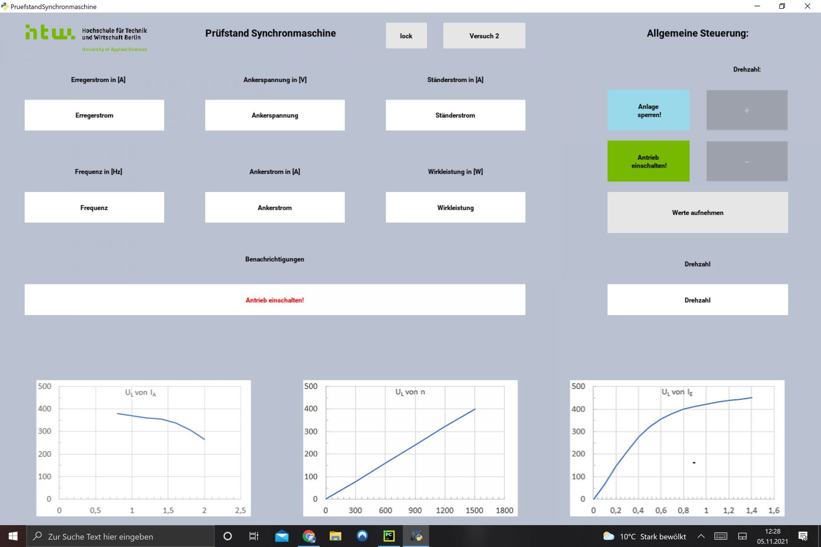Open the UL von n chart
Screen dimensions: 821x547
410,448
